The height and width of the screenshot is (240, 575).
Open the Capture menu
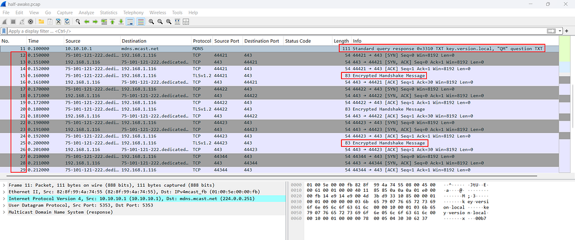click(65, 12)
